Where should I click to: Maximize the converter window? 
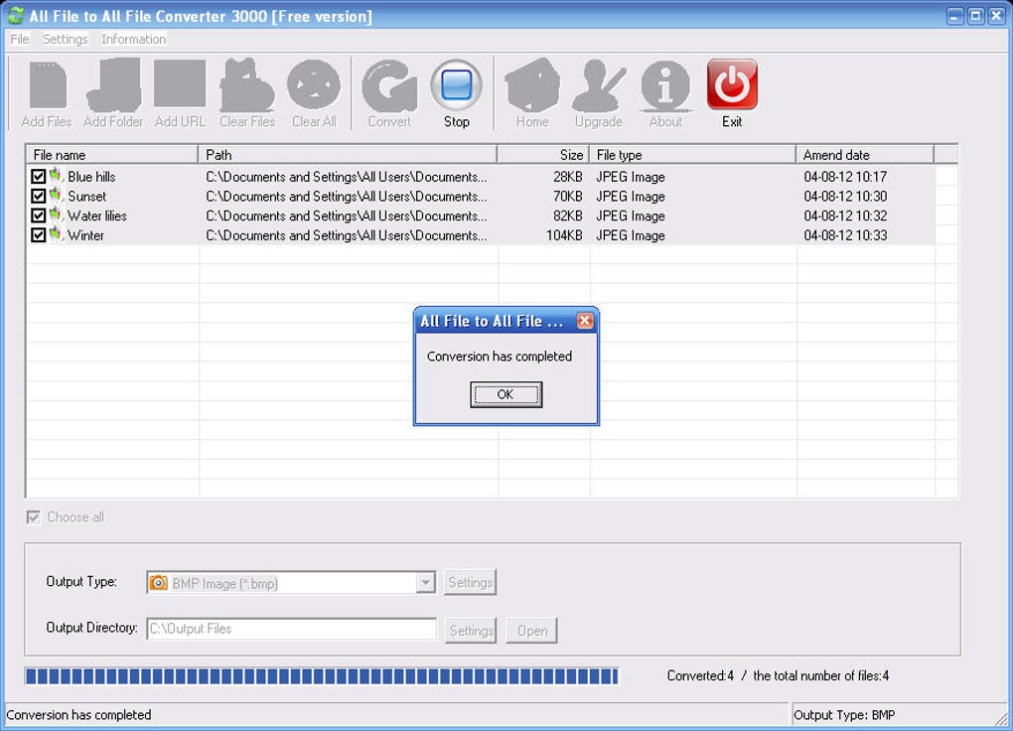[x=975, y=16]
